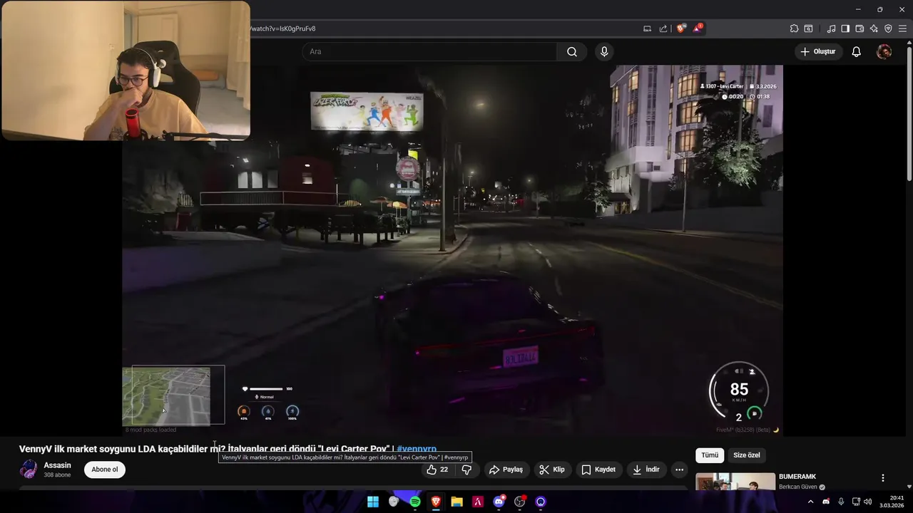The height and width of the screenshot is (513, 913).
Task: Open the YouTube account avatar menu
Action: (884, 51)
